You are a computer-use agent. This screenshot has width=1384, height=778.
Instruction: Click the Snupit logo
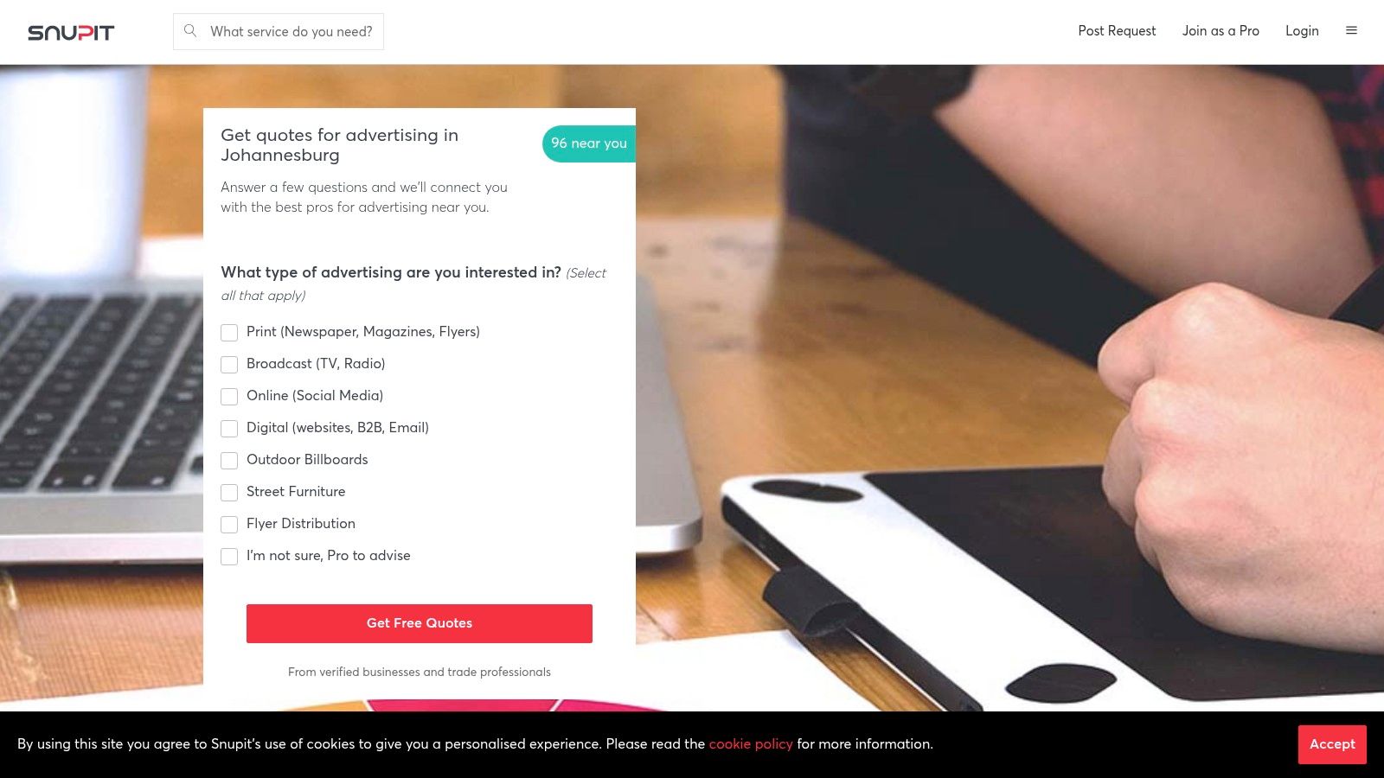pos(71,33)
